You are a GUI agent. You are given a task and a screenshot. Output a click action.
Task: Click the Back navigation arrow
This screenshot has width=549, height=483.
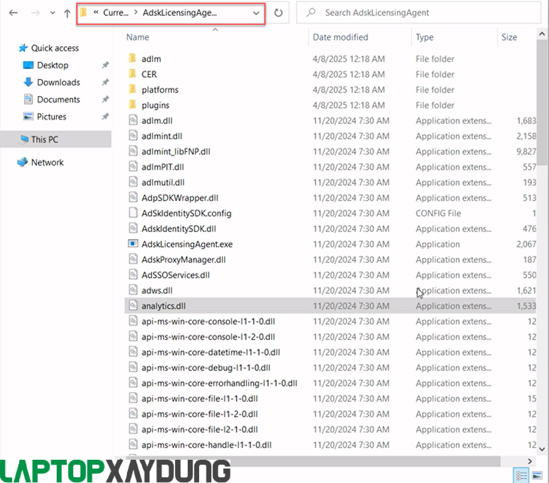coord(13,13)
